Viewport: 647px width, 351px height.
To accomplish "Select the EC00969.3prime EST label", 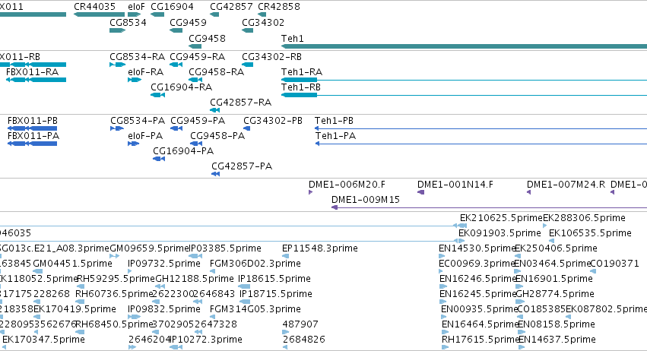I will tap(477, 264).
